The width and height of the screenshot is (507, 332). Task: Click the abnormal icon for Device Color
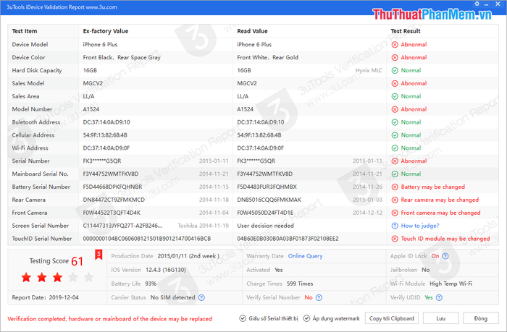pyautogui.click(x=395, y=57)
